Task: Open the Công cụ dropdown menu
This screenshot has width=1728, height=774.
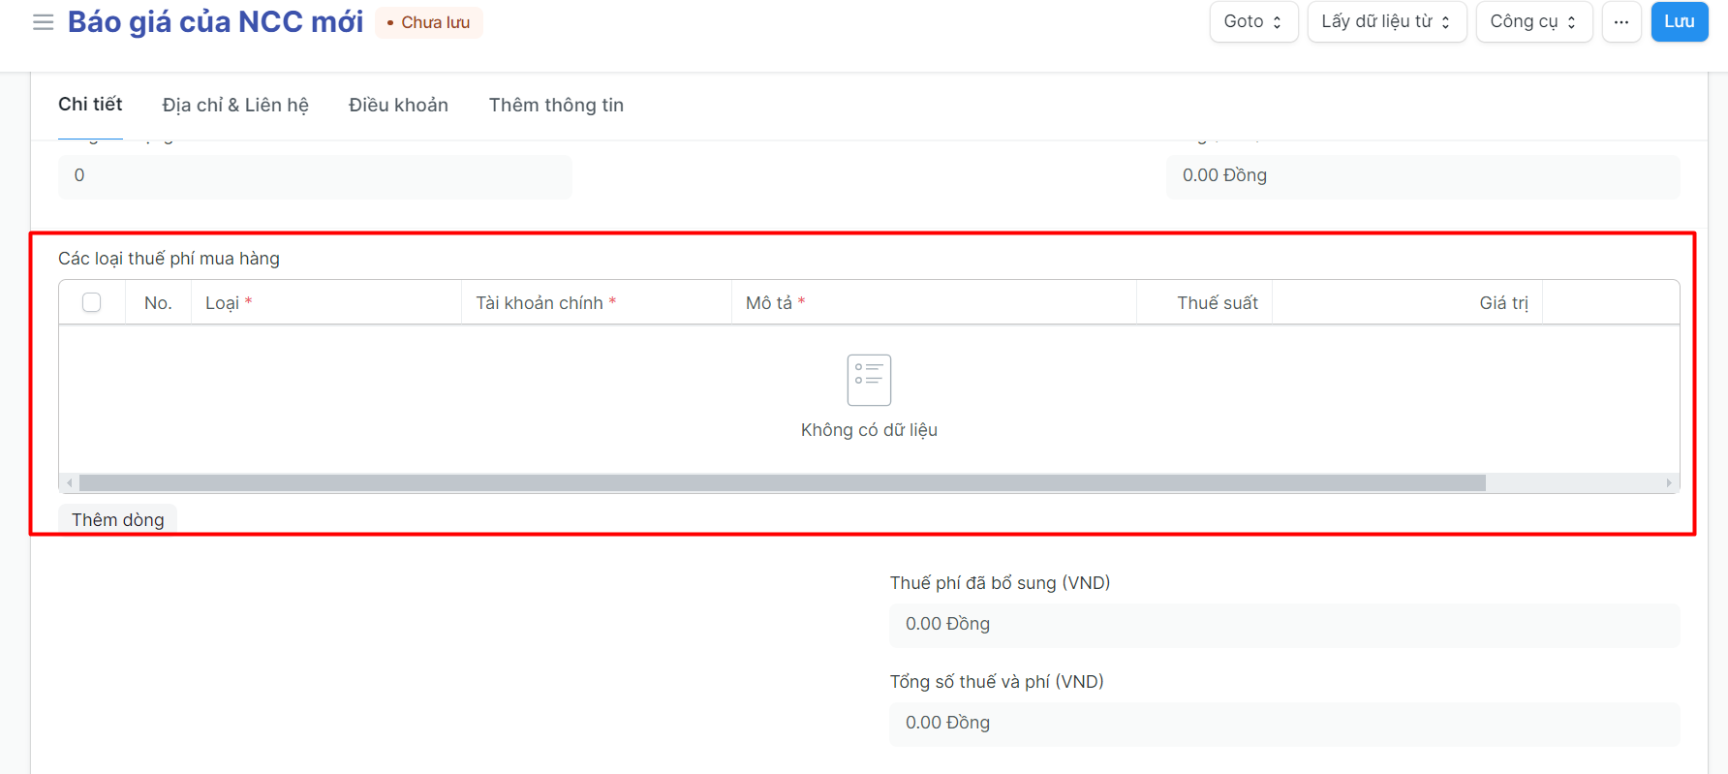Action: 1533,22
